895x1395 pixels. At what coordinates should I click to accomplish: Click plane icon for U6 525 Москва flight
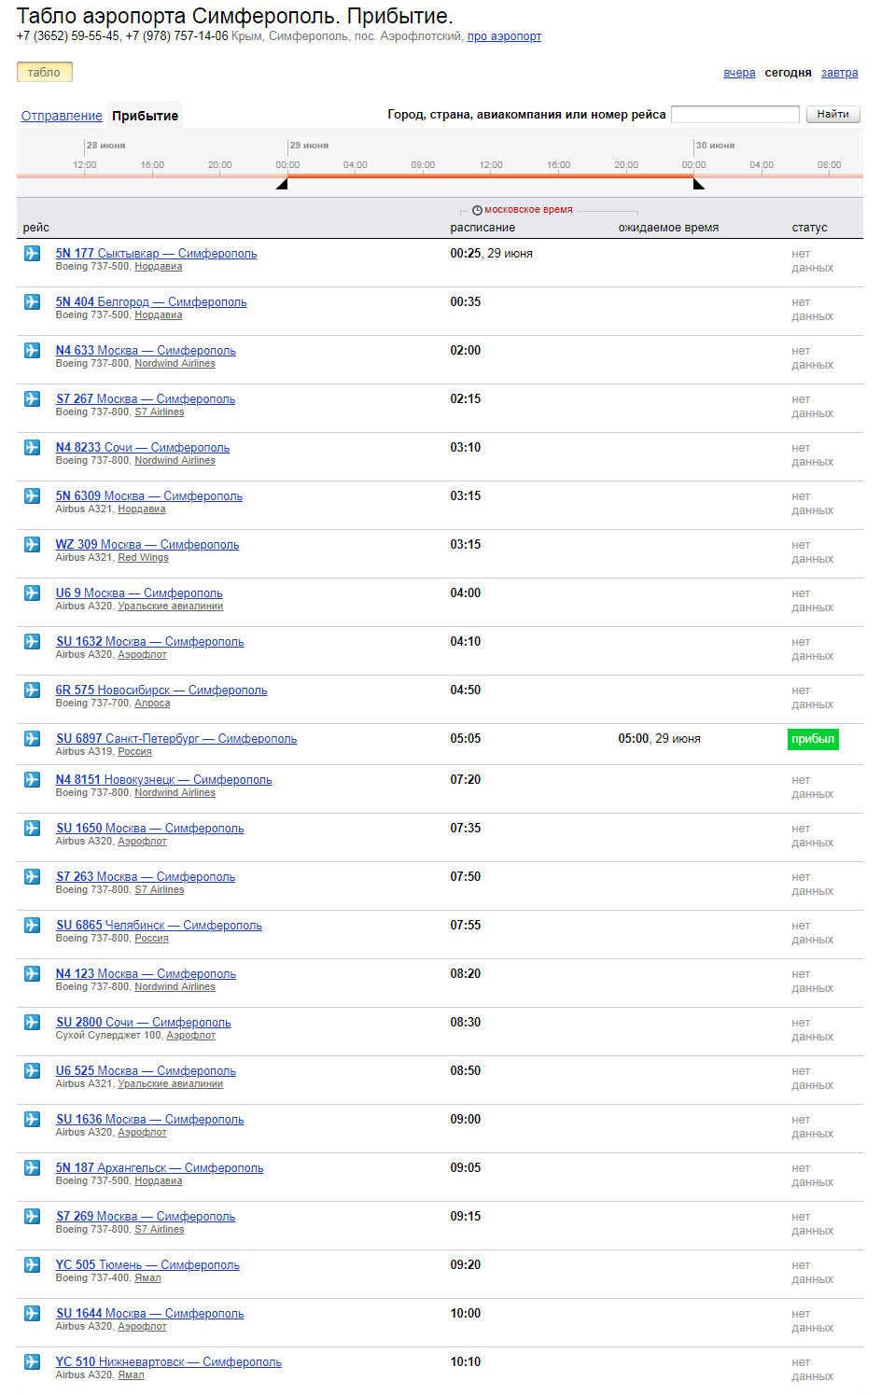pyautogui.click(x=33, y=1070)
